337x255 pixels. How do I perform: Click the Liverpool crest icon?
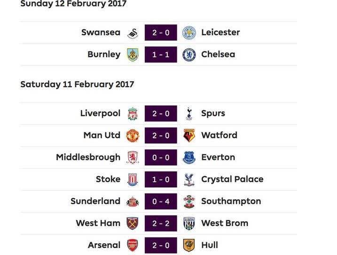(x=133, y=114)
